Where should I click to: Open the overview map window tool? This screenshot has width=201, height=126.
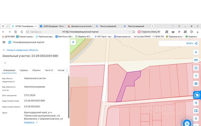pos(196,111)
